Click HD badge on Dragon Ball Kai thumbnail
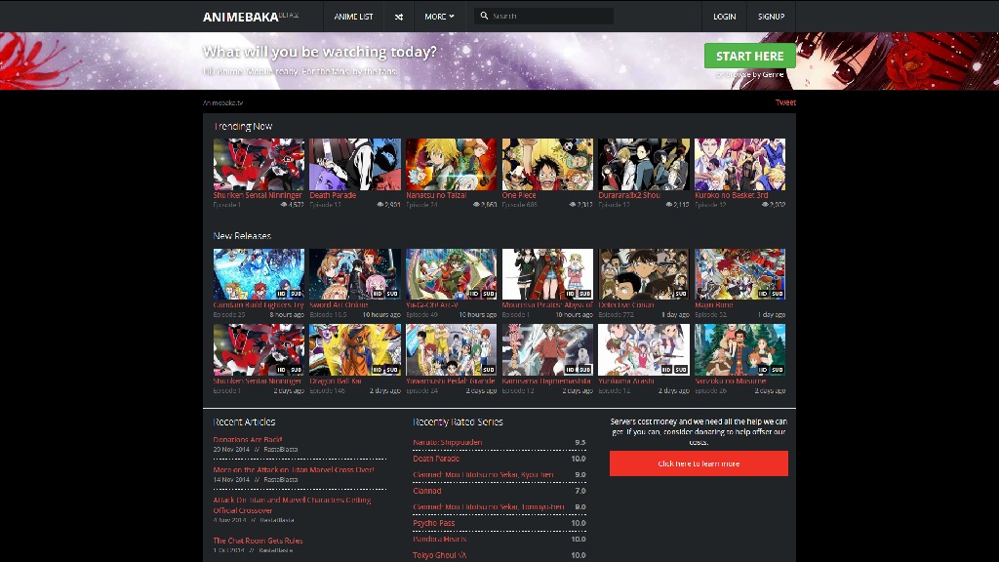The width and height of the screenshot is (999, 562). [378, 370]
